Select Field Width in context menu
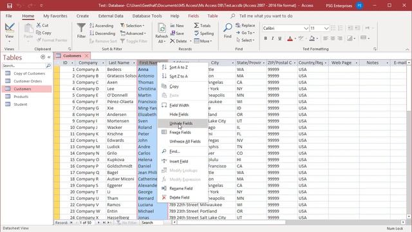 [182, 105]
